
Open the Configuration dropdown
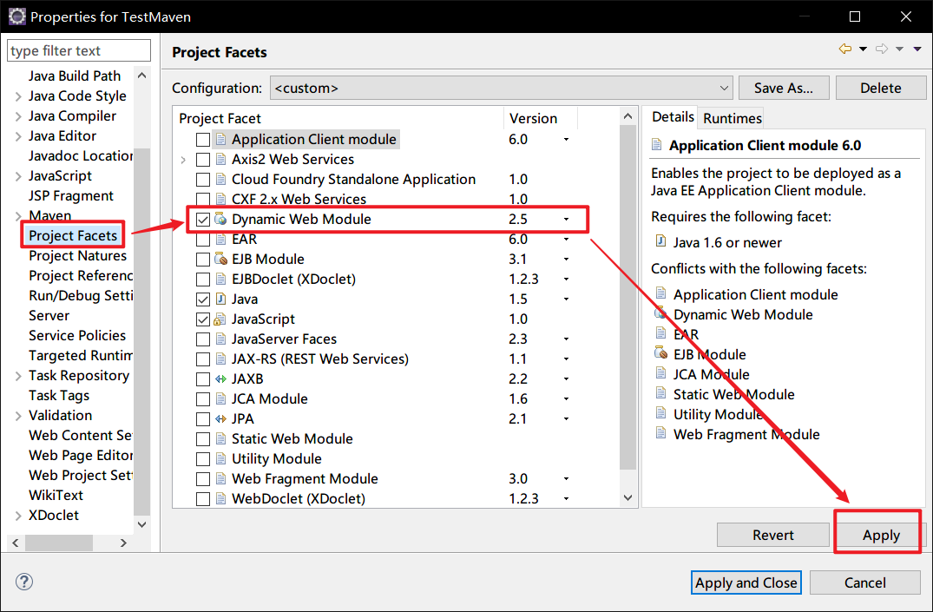pyautogui.click(x=725, y=87)
